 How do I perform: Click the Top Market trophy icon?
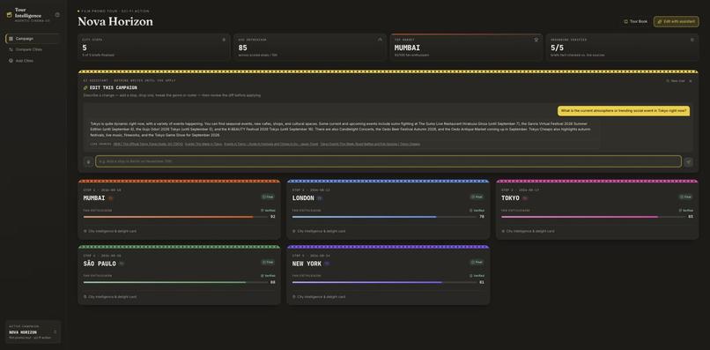(x=536, y=40)
